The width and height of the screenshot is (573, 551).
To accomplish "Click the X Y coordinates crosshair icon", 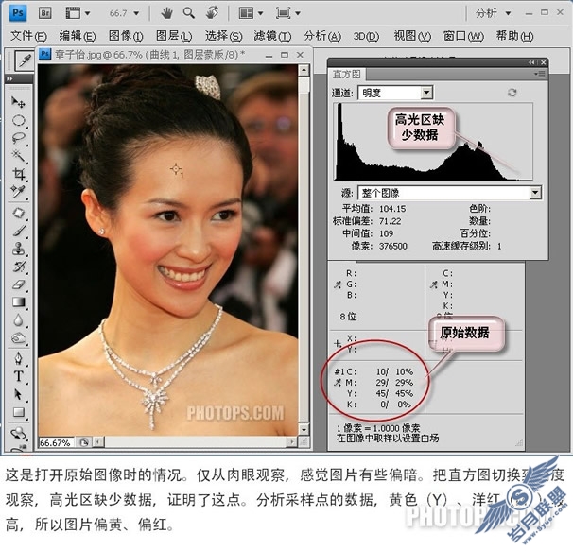I will (338, 343).
